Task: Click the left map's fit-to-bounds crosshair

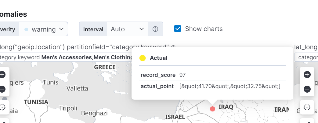Action: point(2,107)
